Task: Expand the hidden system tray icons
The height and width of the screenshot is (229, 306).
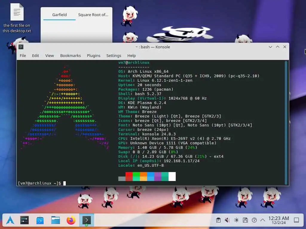Action: [x=263, y=220]
